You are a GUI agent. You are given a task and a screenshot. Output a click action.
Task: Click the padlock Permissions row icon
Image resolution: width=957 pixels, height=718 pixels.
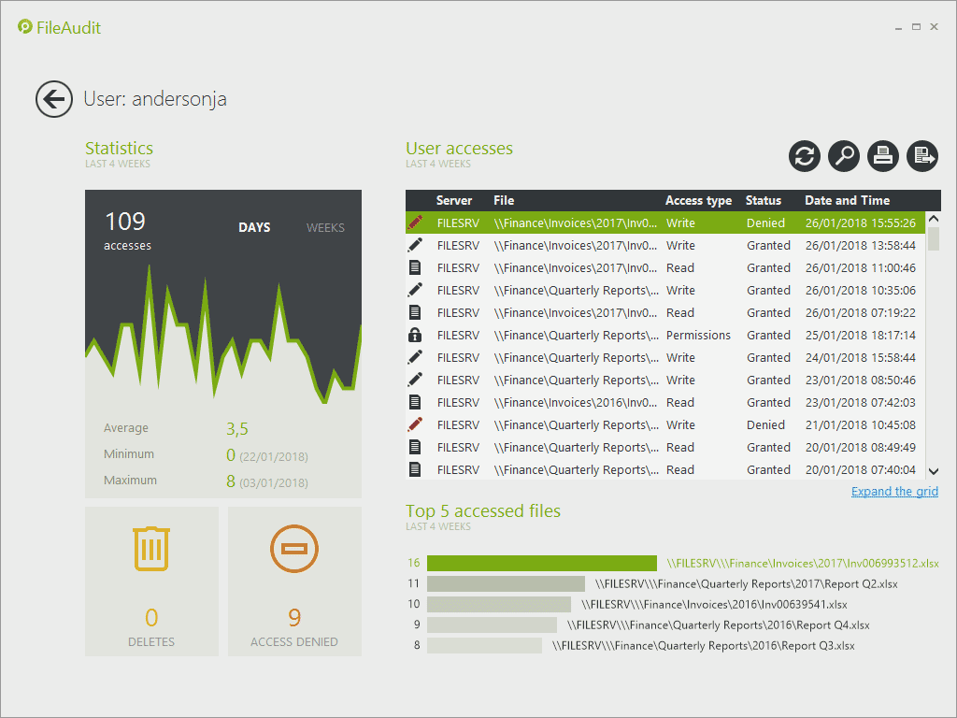pyautogui.click(x=416, y=335)
